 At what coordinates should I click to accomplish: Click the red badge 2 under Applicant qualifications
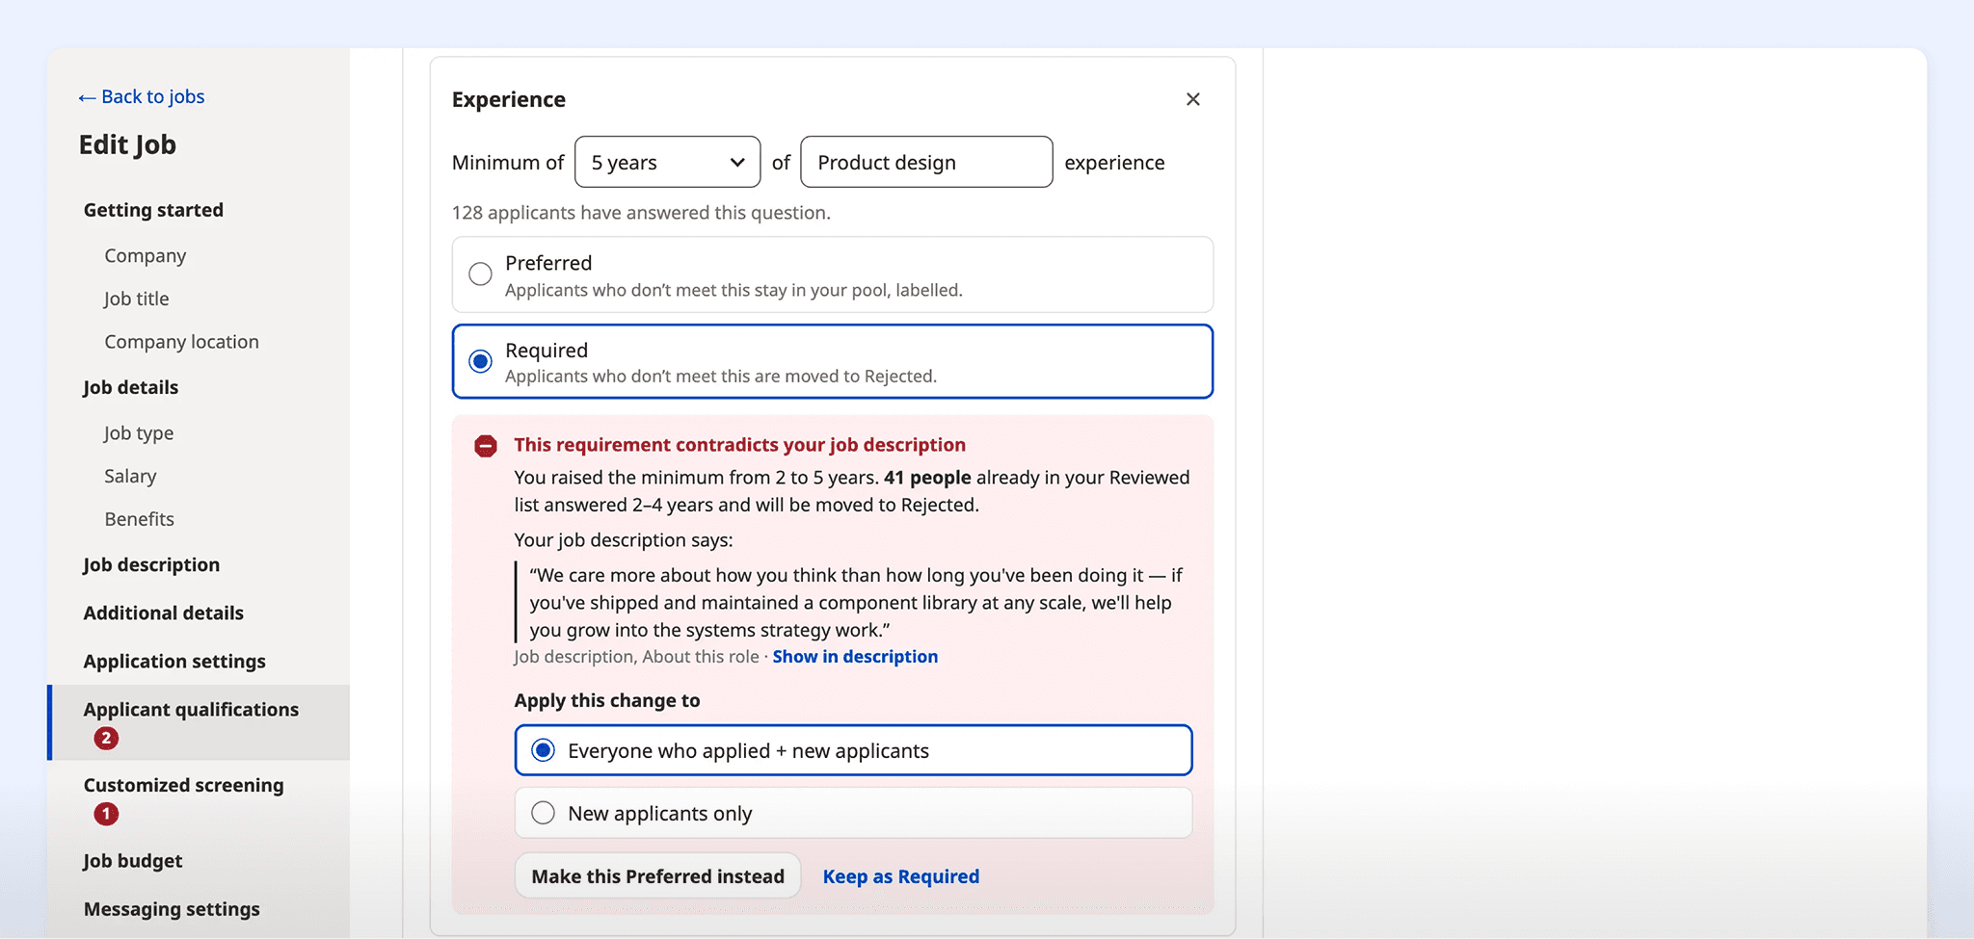106,739
